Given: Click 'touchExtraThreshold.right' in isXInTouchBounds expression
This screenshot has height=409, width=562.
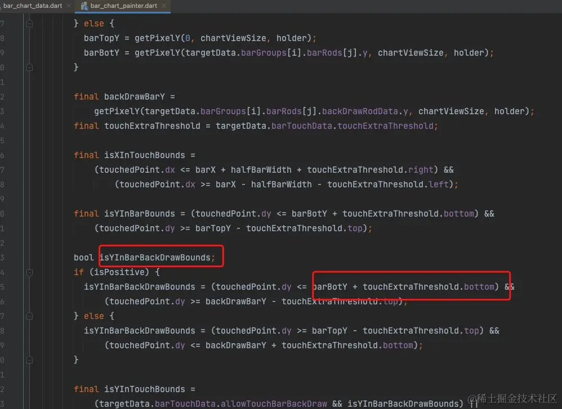Looking at the screenshot, I should tap(370, 170).
